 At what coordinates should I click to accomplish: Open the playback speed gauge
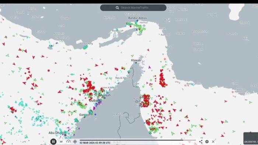(69, 142)
